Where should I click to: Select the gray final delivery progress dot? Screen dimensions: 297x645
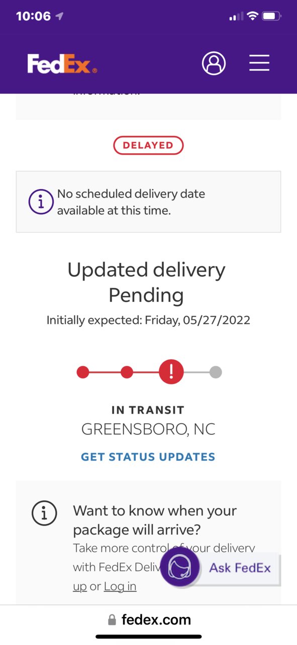click(x=216, y=372)
